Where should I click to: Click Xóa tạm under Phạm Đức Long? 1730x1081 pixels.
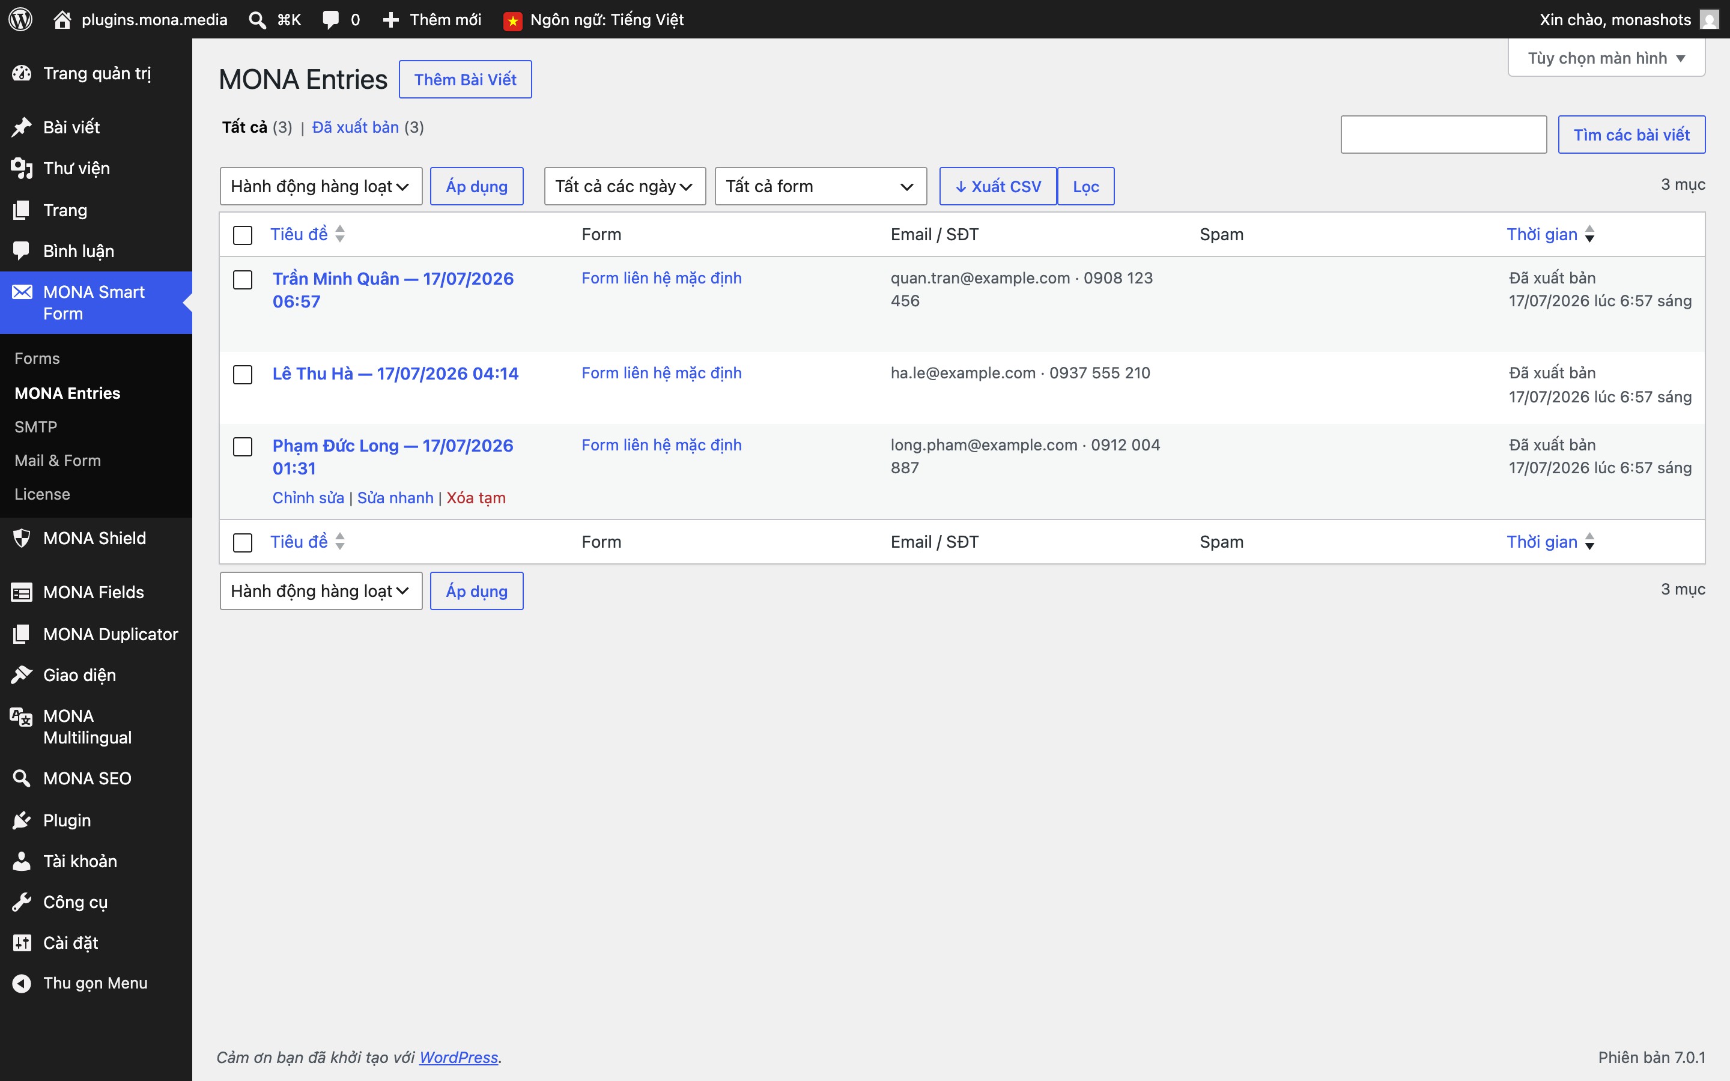476,498
